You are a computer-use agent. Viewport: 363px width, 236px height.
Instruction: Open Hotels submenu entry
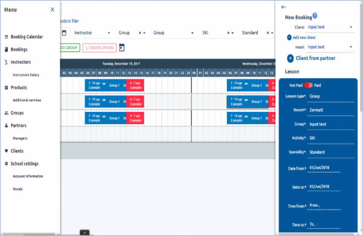(x=18, y=189)
